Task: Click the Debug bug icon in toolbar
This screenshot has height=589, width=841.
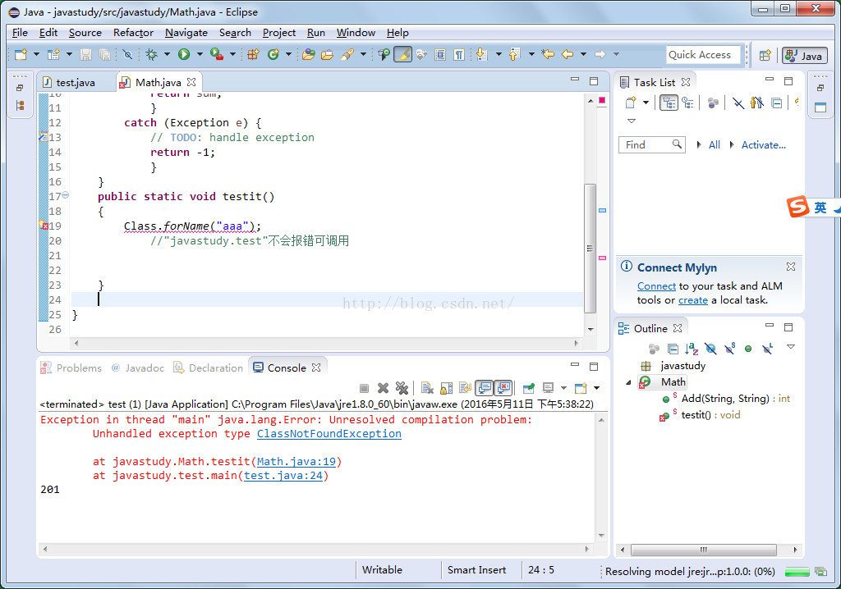Action: 152,54
